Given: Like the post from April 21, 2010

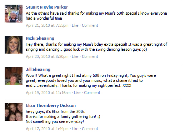Looking at the screenshot, I should [75, 25].
